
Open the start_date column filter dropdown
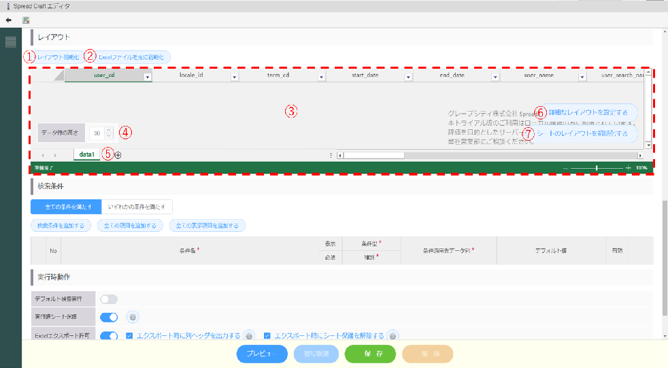point(408,78)
